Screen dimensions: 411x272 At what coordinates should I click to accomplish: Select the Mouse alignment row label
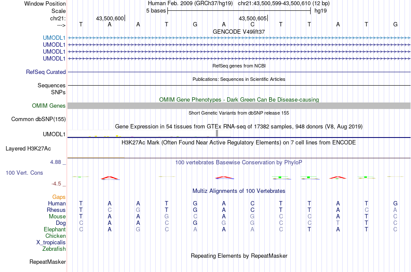pyautogui.click(x=57, y=217)
